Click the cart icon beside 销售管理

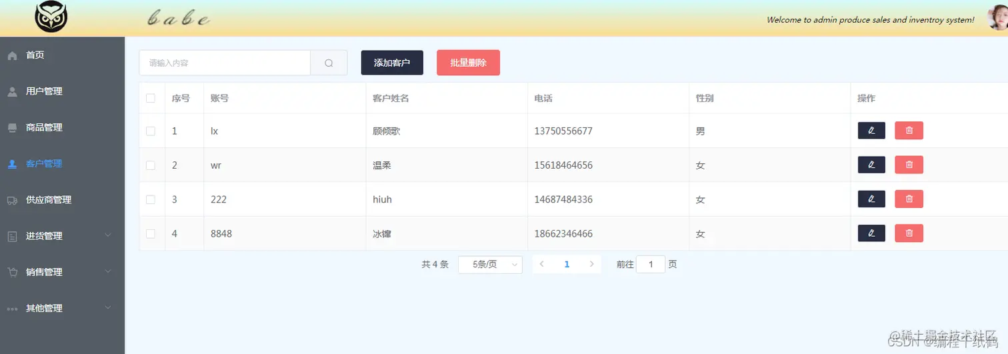pyautogui.click(x=12, y=272)
